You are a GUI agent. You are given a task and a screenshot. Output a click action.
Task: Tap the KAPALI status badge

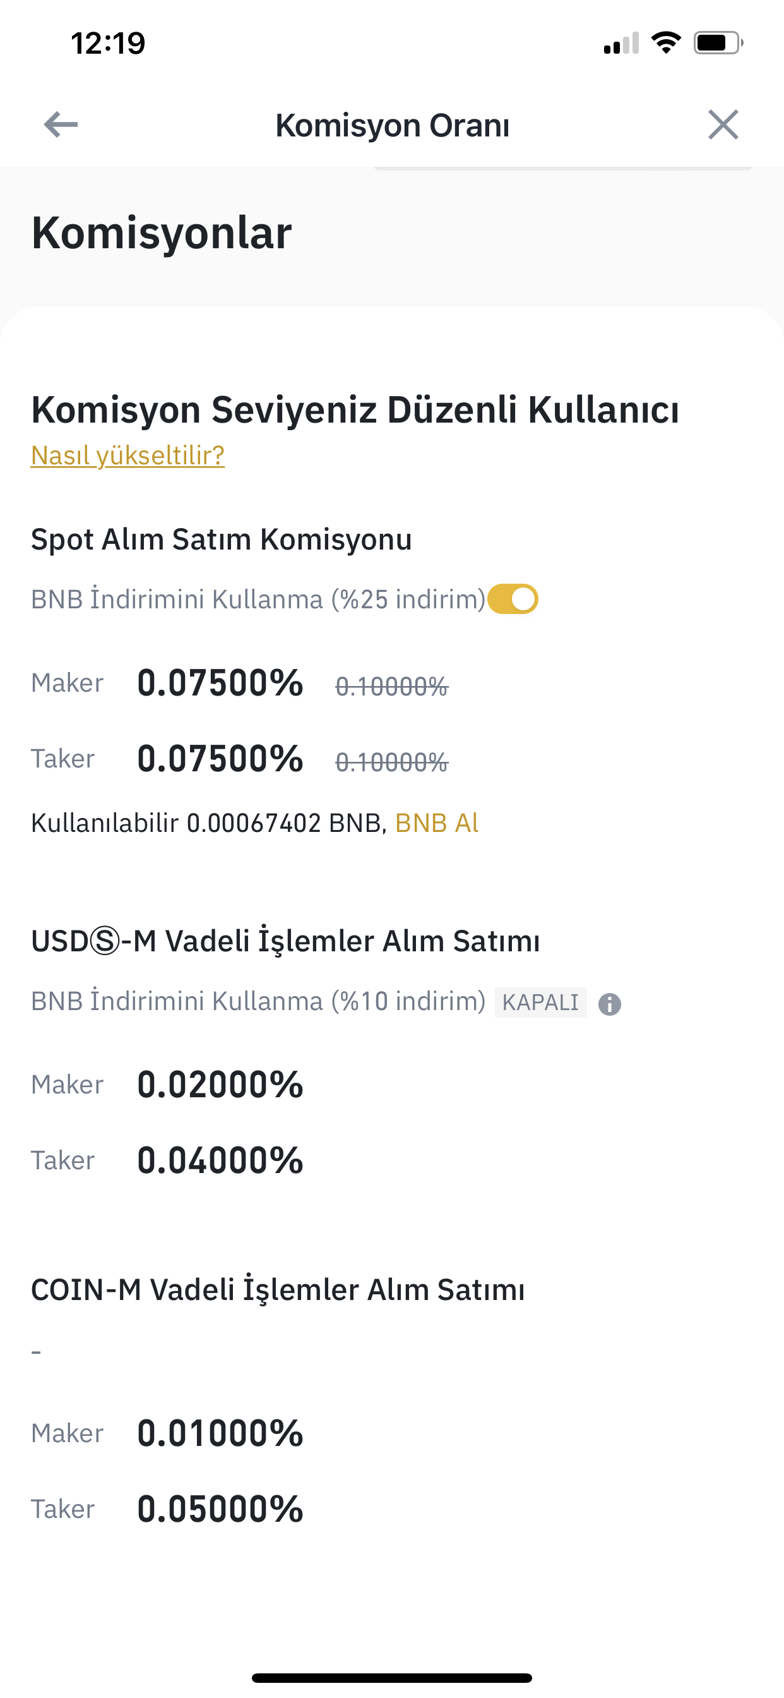click(540, 1002)
